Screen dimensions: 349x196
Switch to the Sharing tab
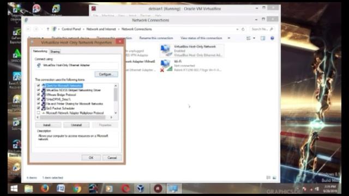[x=55, y=52]
